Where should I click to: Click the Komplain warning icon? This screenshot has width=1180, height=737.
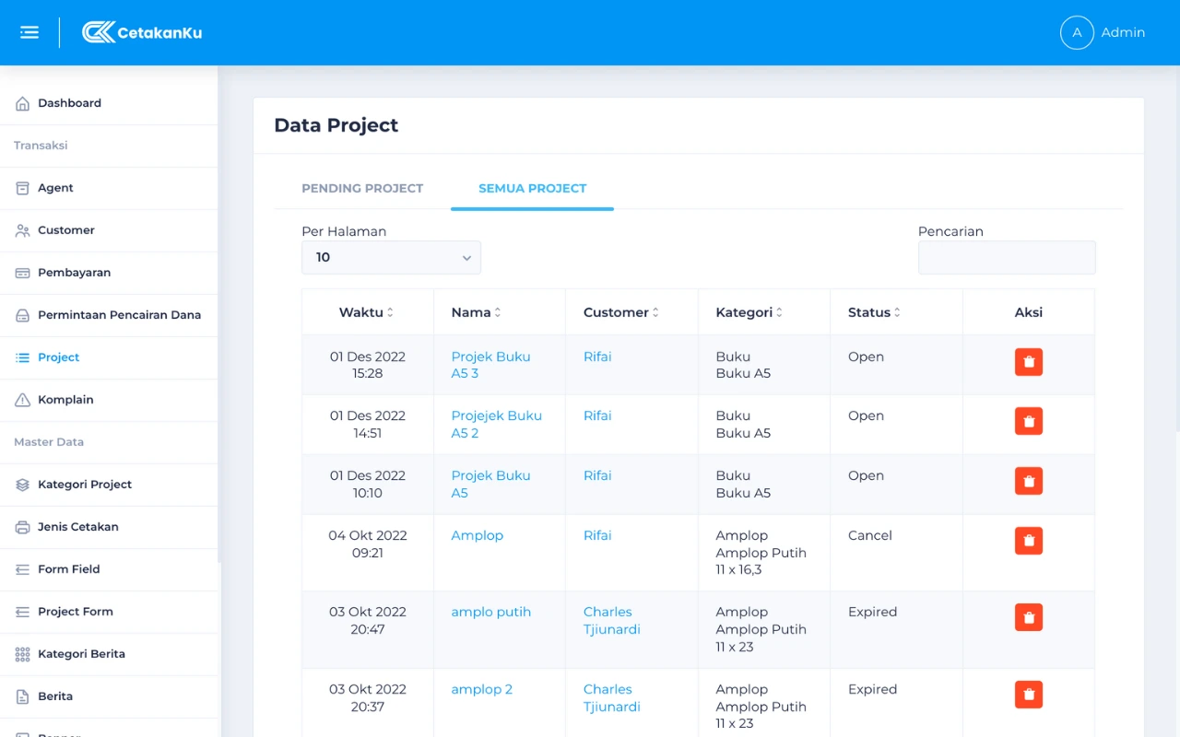23,400
